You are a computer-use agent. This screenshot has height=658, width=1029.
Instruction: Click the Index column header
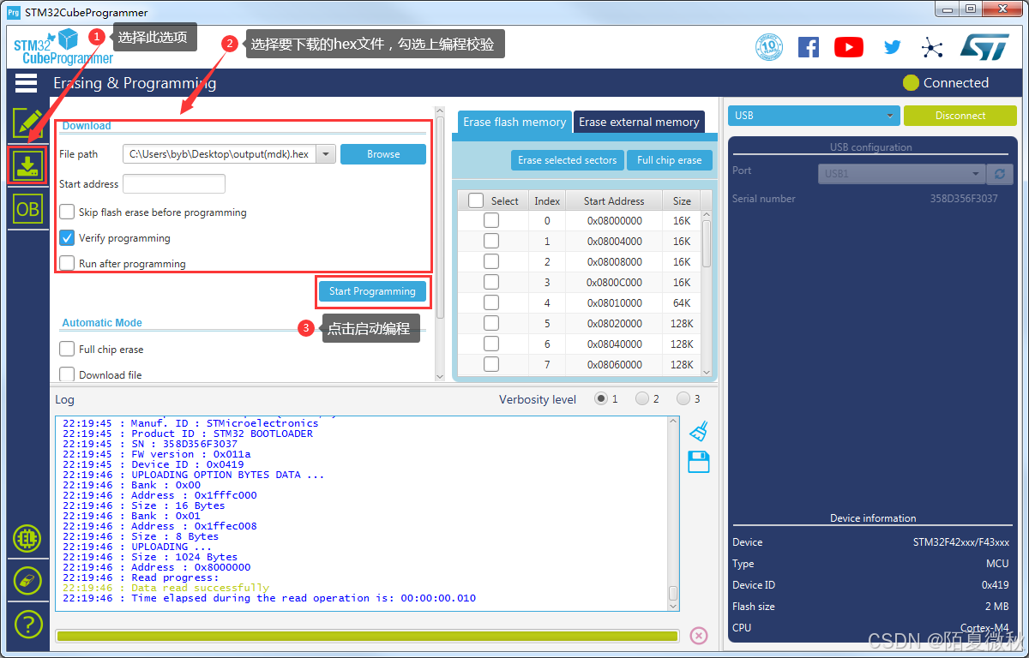pos(547,200)
